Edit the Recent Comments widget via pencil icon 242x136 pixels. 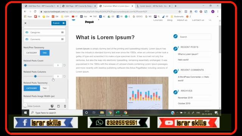click(x=175, y=71)
